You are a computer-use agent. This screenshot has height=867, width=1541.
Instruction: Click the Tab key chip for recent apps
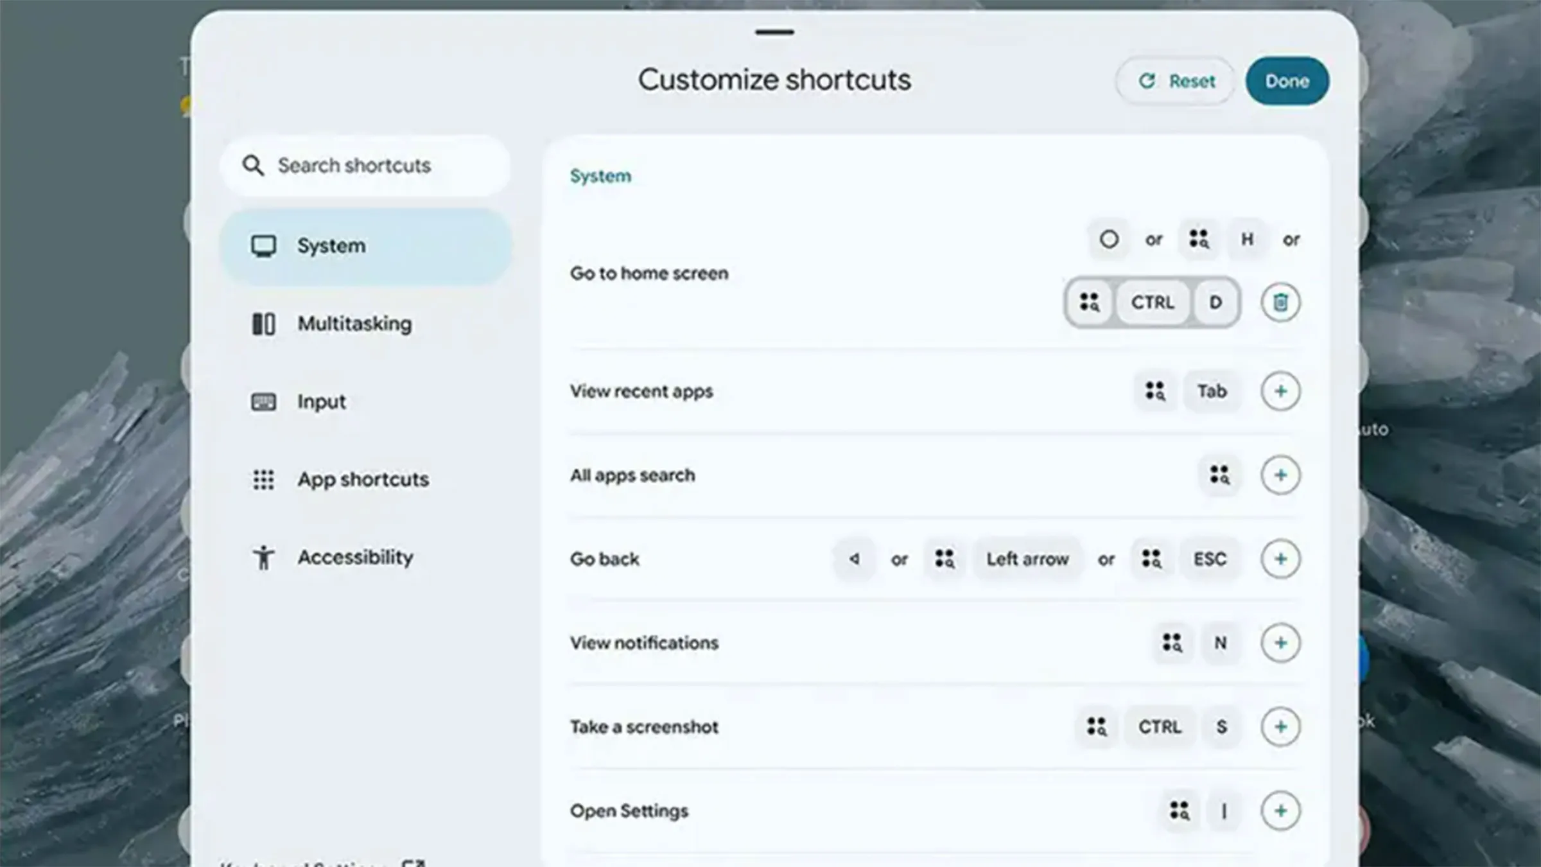pos(1212,391)
